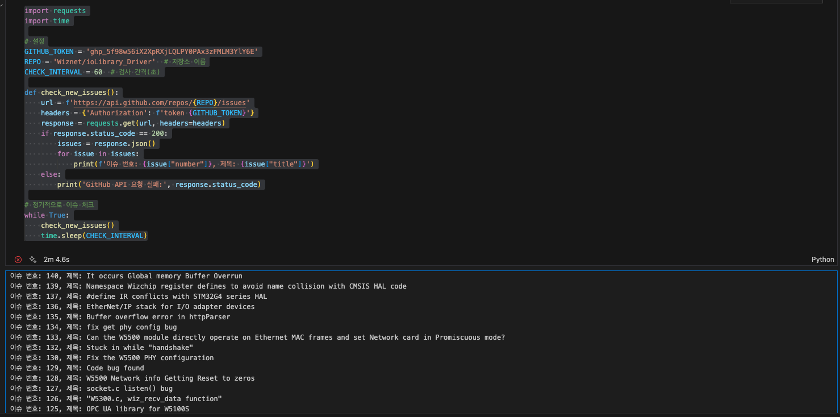
Task: Click issue 135 Buffer overflow httpParser output
Action: pyautogui.click(x=120, y=317)
